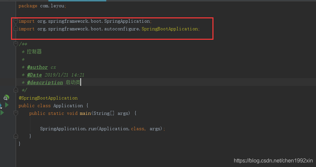Toggle fold marker at the second import line
The height and width of the screenshot is (167, 316).
click(x=16, y=29)
